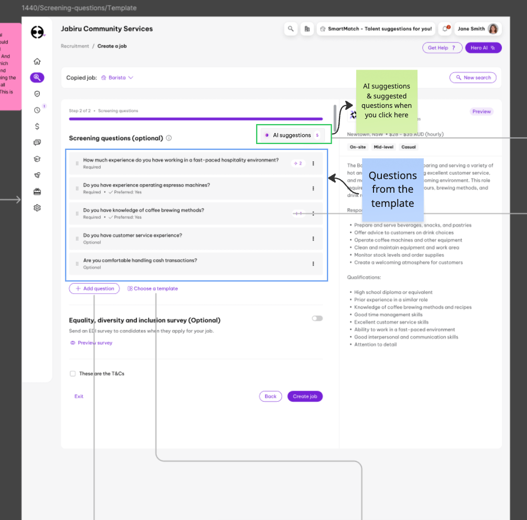Open the settings gear in sidebar
The height and width of the screenshot is (520, 527).
pyautogui.click(x=37, y=208)
